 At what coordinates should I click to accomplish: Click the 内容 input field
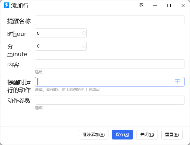tap(110, 64)
